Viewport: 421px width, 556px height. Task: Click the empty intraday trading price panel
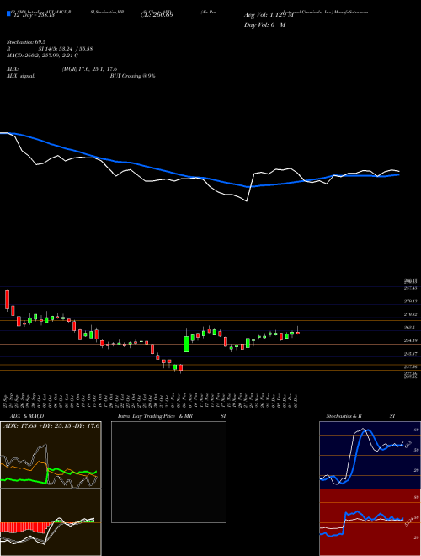tap(168, 472)
